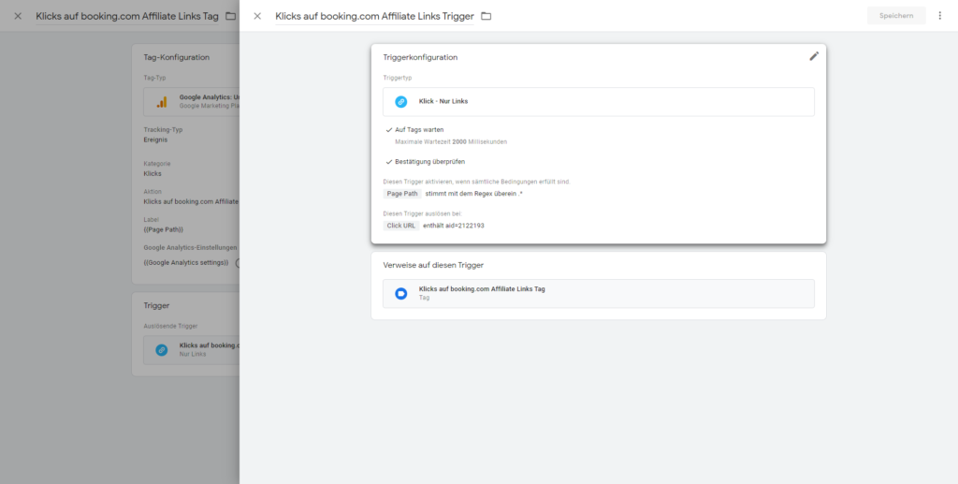Viewport: 958px width, 484px height.
Task: Click the Verweise auf diesen Trigger heading
Action: tap(433, 265)
